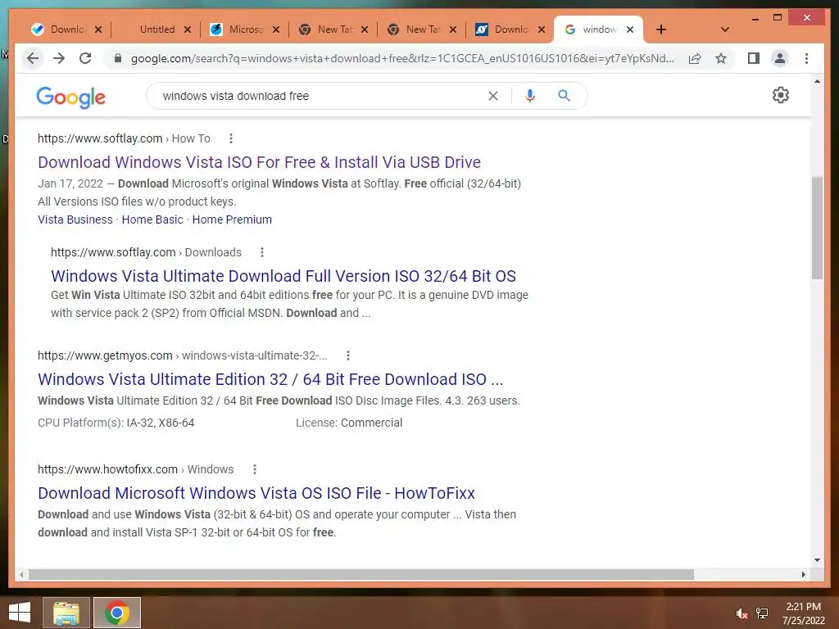Open Download Windows Vista ISO For Free link
This screenshot has height=629, width=839.
coord(259,162)
